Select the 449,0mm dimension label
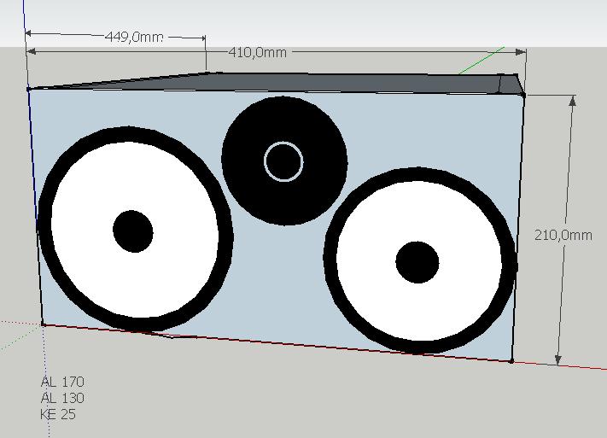This screenshot has height=438, width=607. (134, 37)
